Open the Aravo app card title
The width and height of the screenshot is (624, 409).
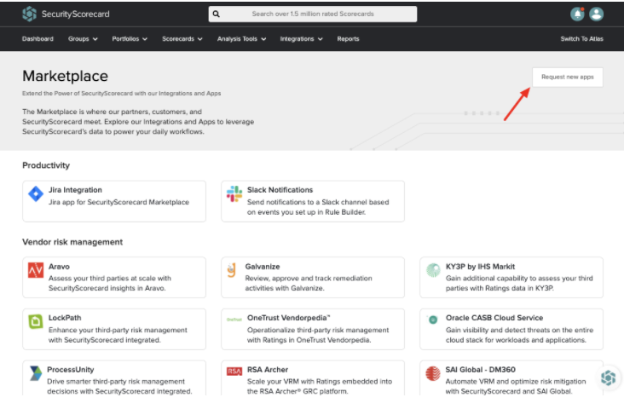click(59, 266)
